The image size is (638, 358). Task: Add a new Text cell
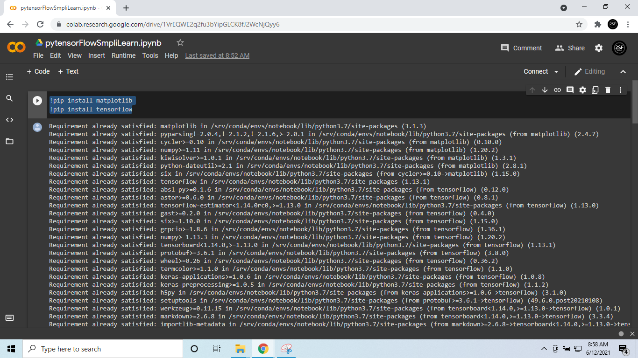[x=68, y=71]
